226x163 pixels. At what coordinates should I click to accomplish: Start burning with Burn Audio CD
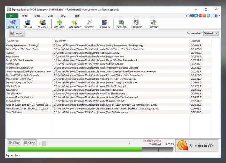197,146
